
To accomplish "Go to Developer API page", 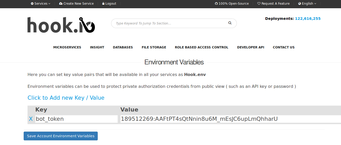I will 250,47.
